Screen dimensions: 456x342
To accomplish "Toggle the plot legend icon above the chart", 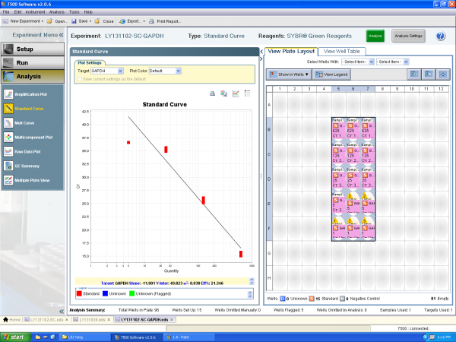I will tap(247, 93).
